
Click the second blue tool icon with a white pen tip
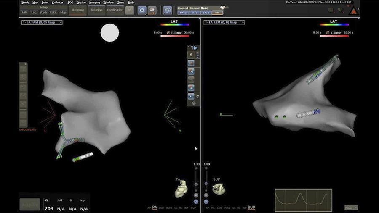click(x=191, y=71)
